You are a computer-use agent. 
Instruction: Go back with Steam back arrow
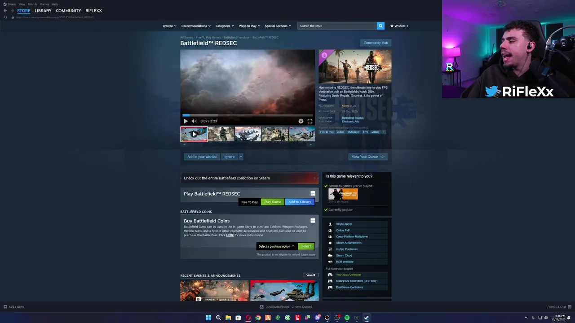pyautogui.click(x=5, y=11)
